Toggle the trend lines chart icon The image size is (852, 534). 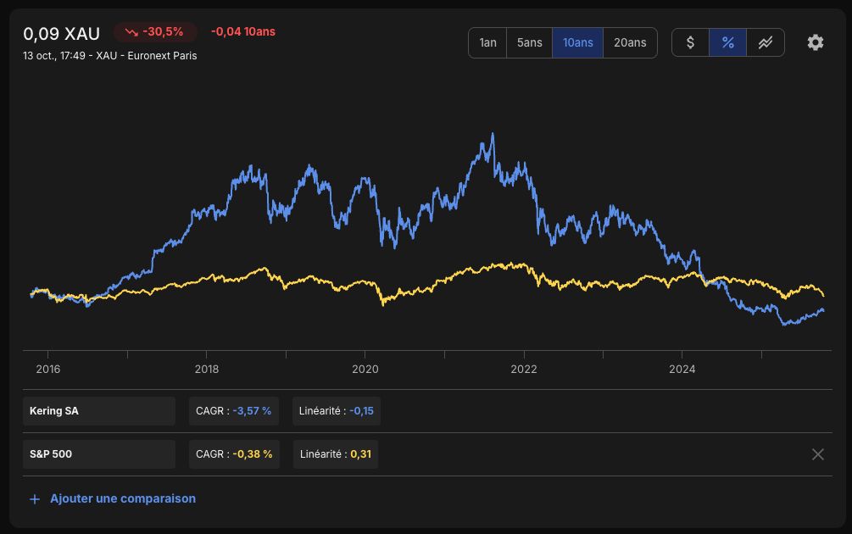(x=766, y=42)
